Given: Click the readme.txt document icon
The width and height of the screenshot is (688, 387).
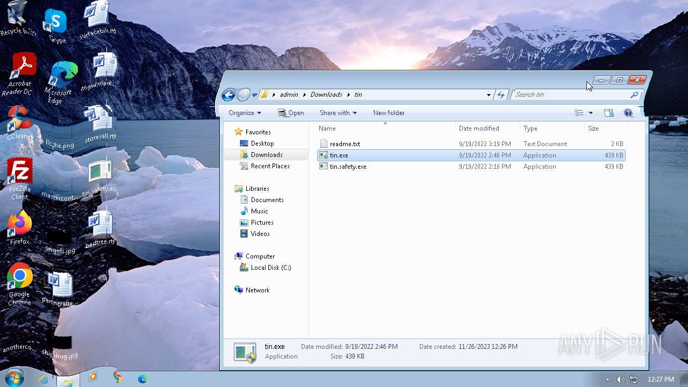Looking at the screenshot, I should click(x=323, y=144).
